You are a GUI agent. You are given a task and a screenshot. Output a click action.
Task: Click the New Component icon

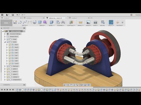point(58,22)
